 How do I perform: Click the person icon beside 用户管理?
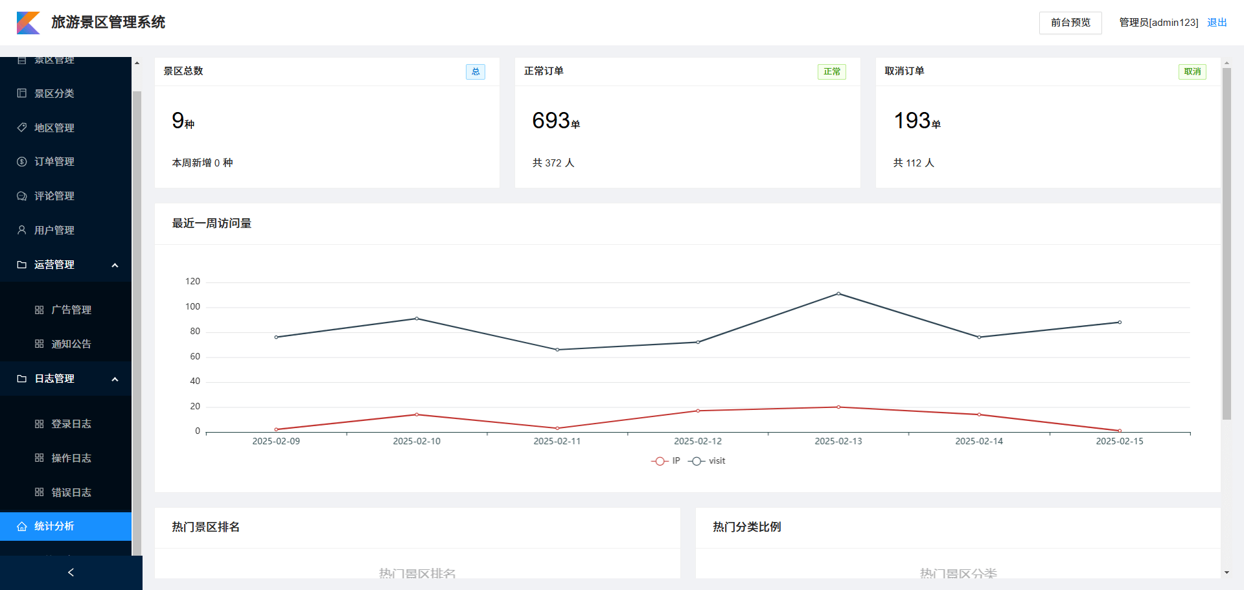pos(21,230)
